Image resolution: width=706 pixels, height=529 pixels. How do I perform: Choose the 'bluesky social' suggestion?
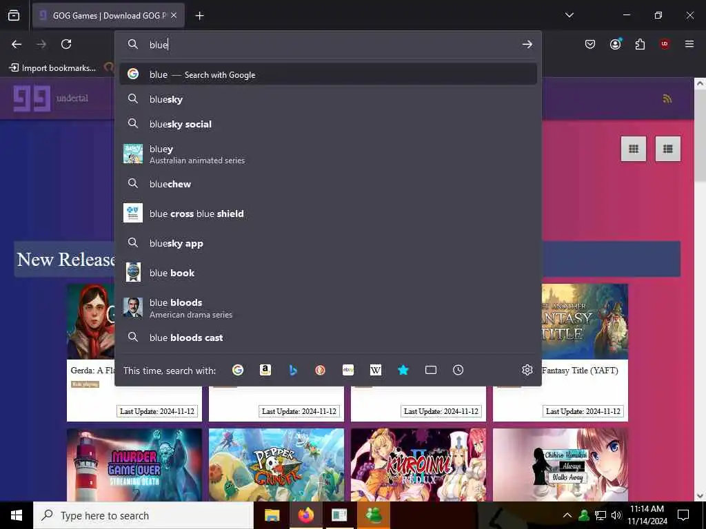327,124
